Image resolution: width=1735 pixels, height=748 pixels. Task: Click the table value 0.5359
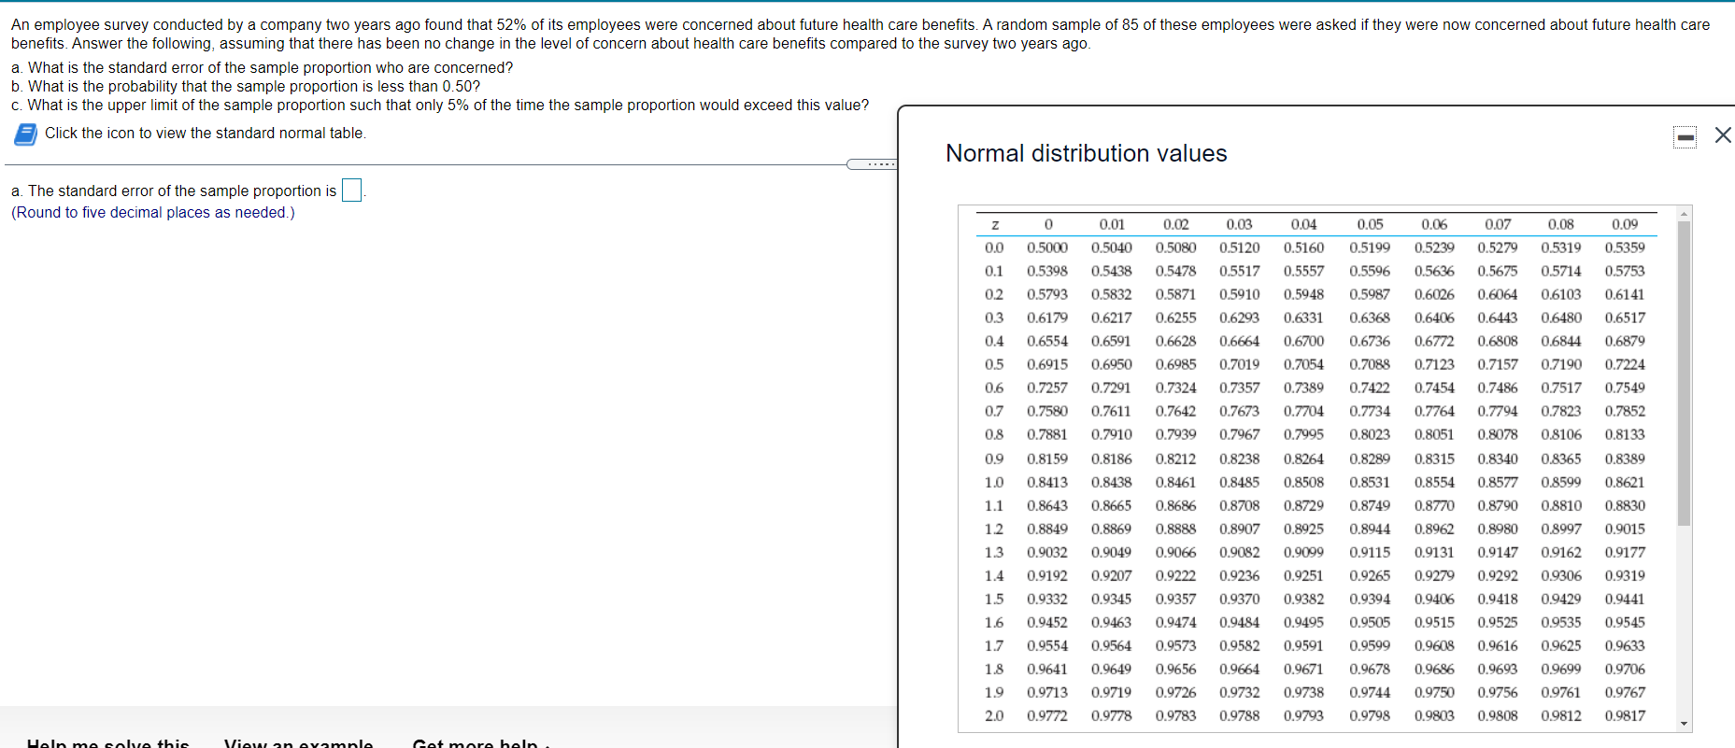click(x=1625, y=247)
